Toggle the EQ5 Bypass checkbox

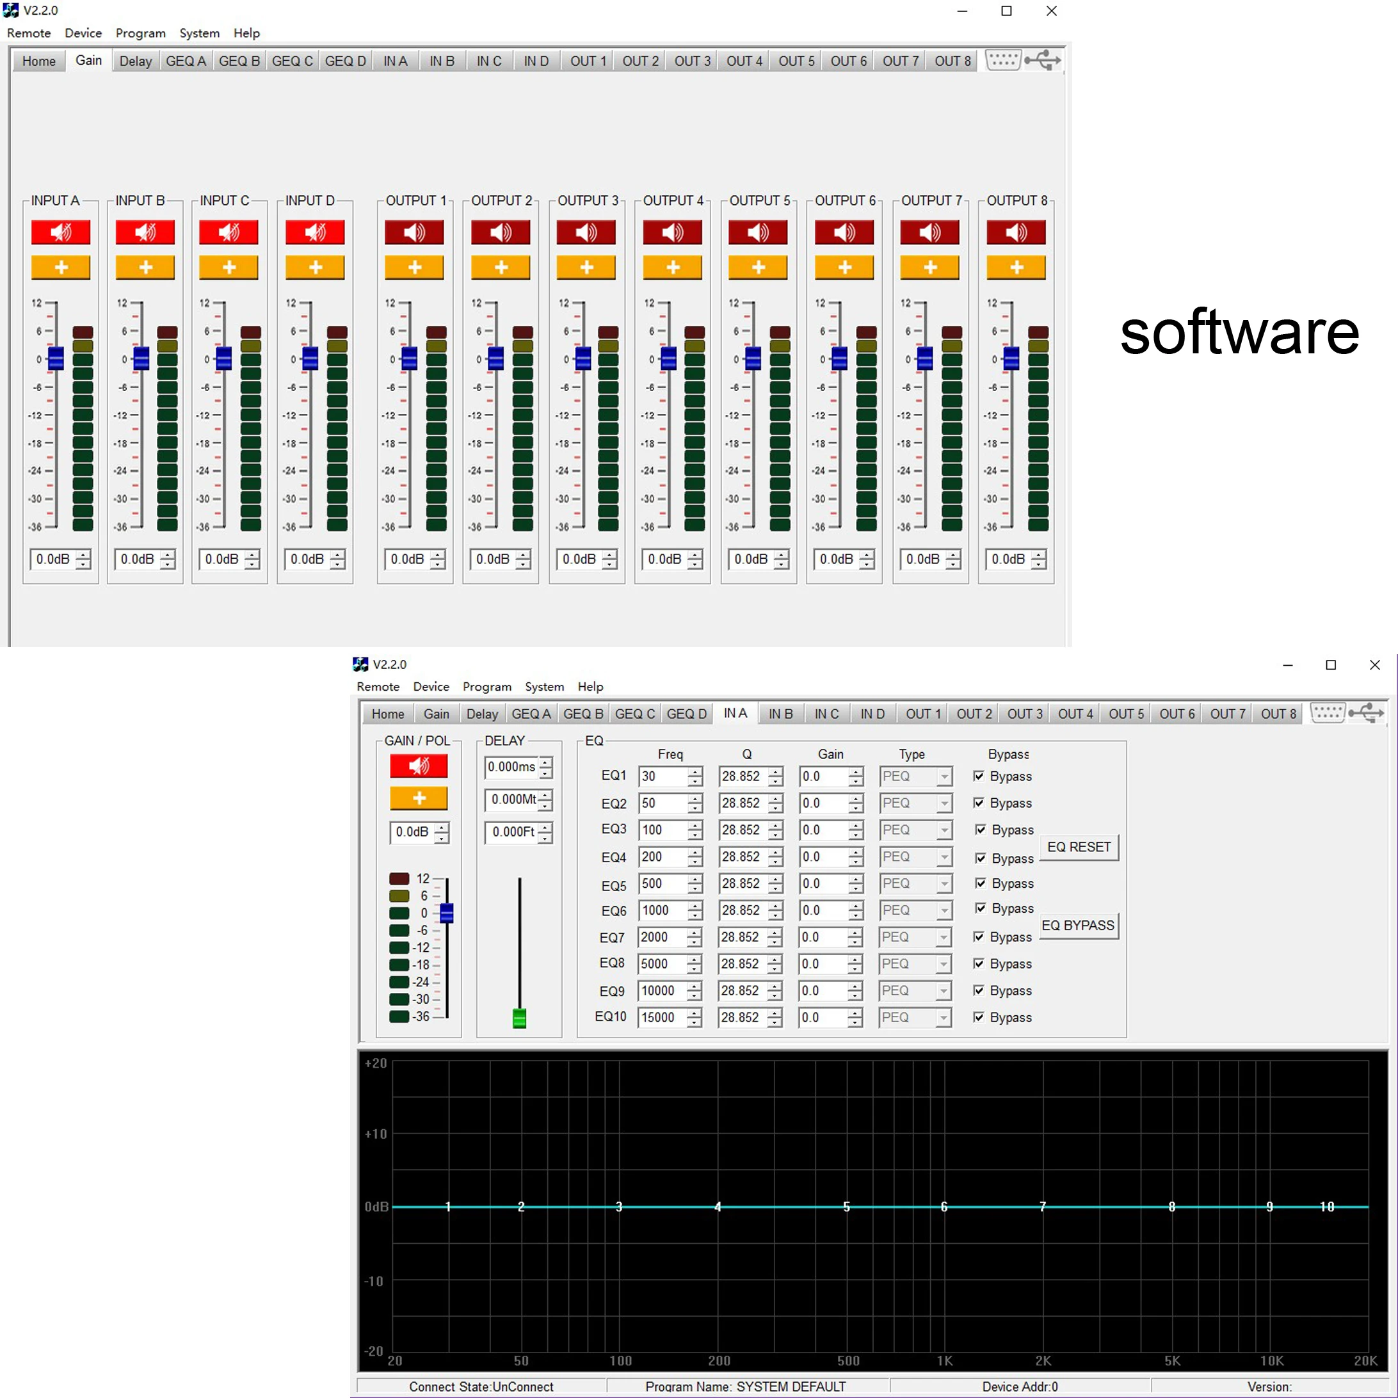click(981, 883)
